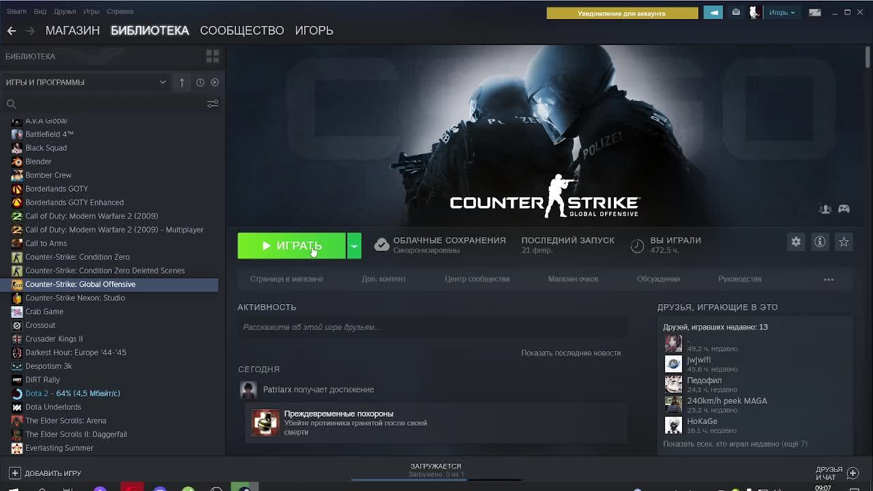Open Доп. контент link
The height and width of the screenshot is (491, 873).
(383, 279)
